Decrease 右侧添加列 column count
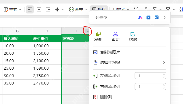This screenshot has height=104, width=183. tap(164, 88)
